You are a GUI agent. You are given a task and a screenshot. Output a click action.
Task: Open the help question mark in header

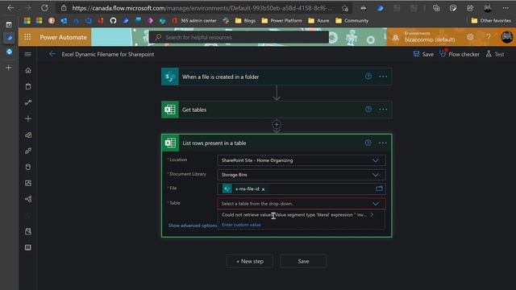(x=489, y=37)
